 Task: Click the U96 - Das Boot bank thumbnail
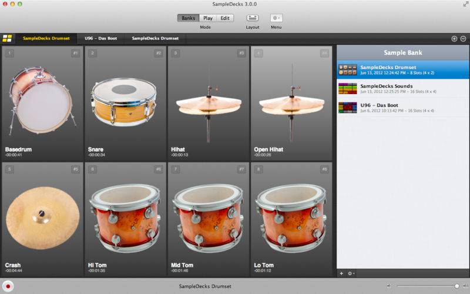pyautogui.click(x=347, y=108)
